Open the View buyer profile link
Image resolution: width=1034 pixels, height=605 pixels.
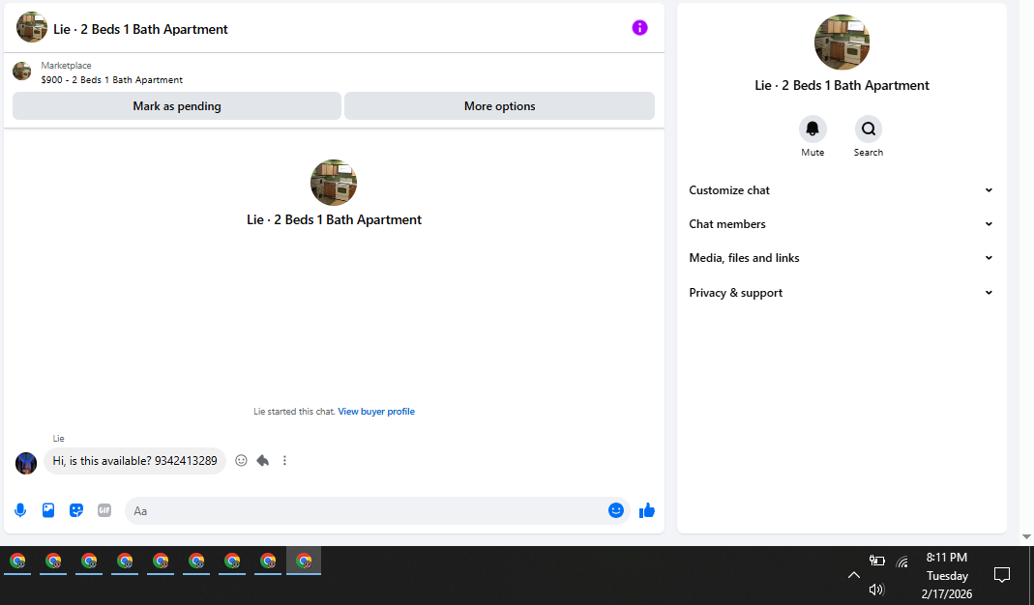376,412
